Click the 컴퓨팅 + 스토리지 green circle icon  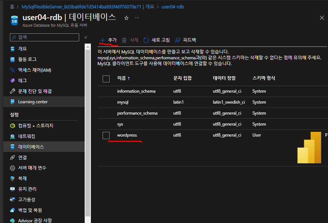coord(12,126)
